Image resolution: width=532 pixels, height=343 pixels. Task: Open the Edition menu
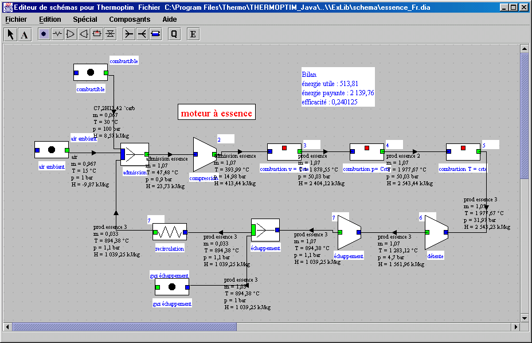50,20
